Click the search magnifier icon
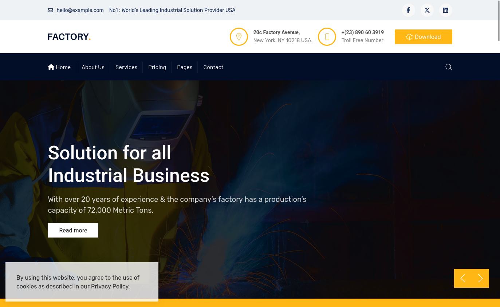Screen dimensions: 500x307 [449, 67]
